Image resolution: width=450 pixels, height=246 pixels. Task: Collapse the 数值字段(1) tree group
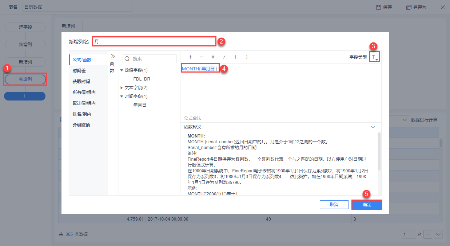122,70
